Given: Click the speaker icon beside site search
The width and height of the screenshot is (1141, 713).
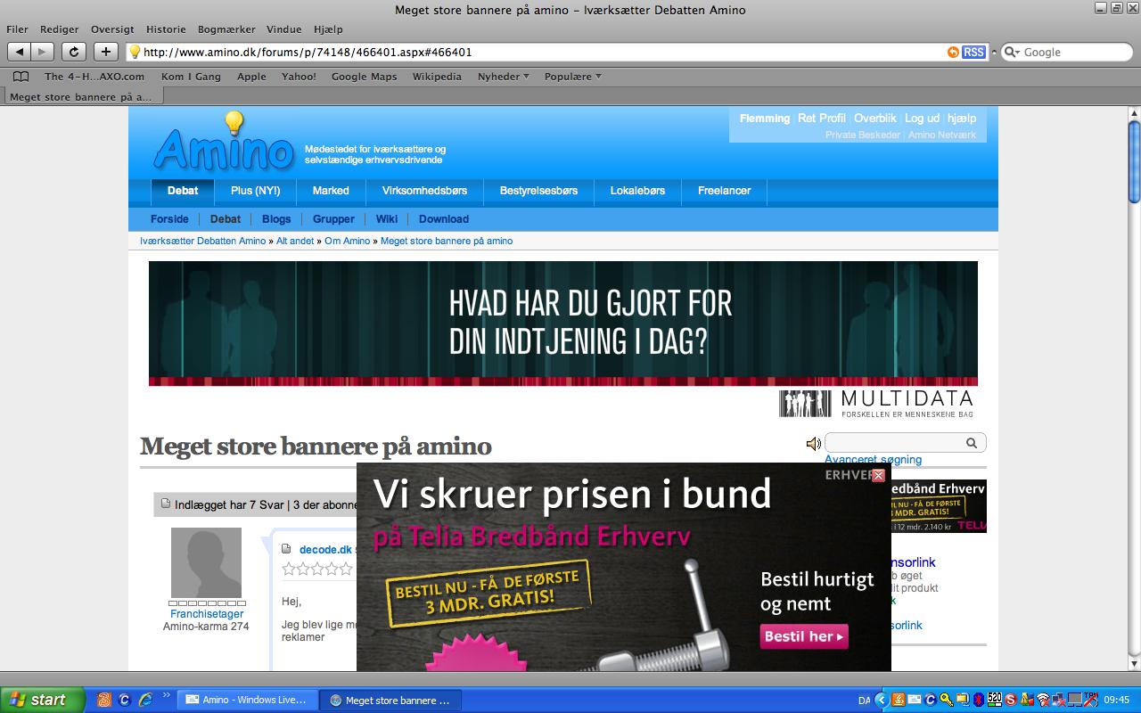Looking at the screenshot, I should [813, 443].
